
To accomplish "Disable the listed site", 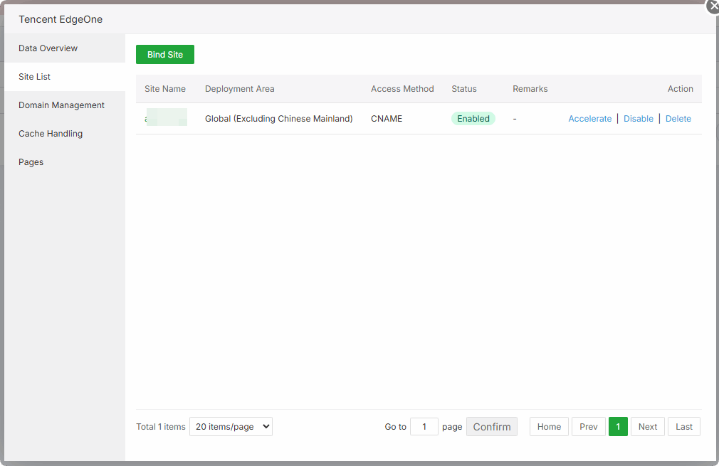I will [x=638, y=119].
